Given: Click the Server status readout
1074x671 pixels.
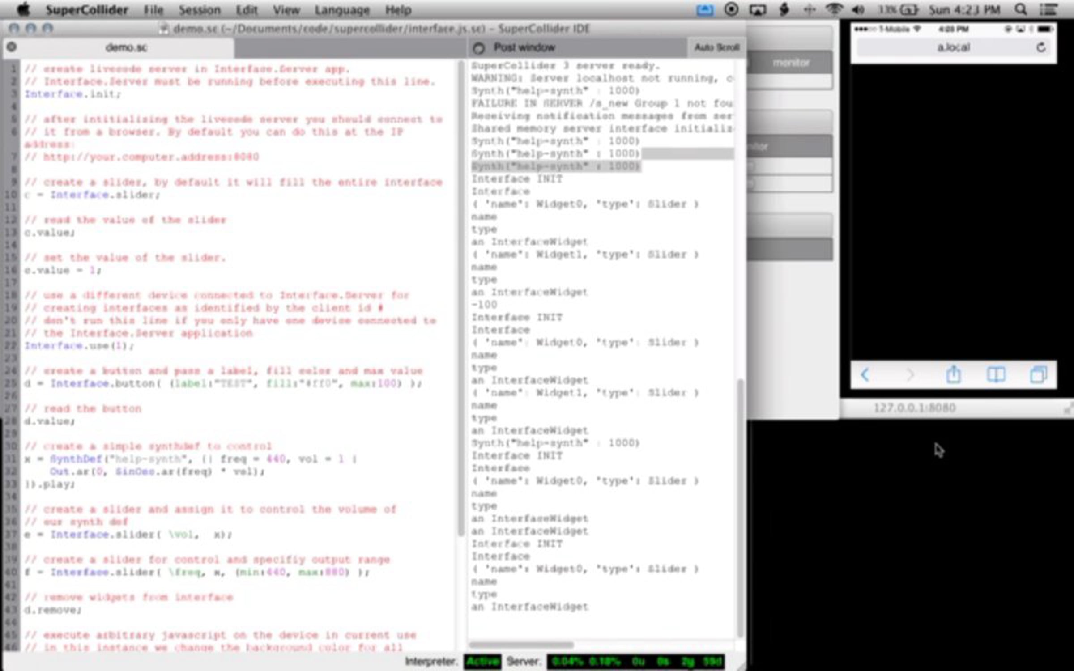Looking at the screenshot, I should click(635, 662).
